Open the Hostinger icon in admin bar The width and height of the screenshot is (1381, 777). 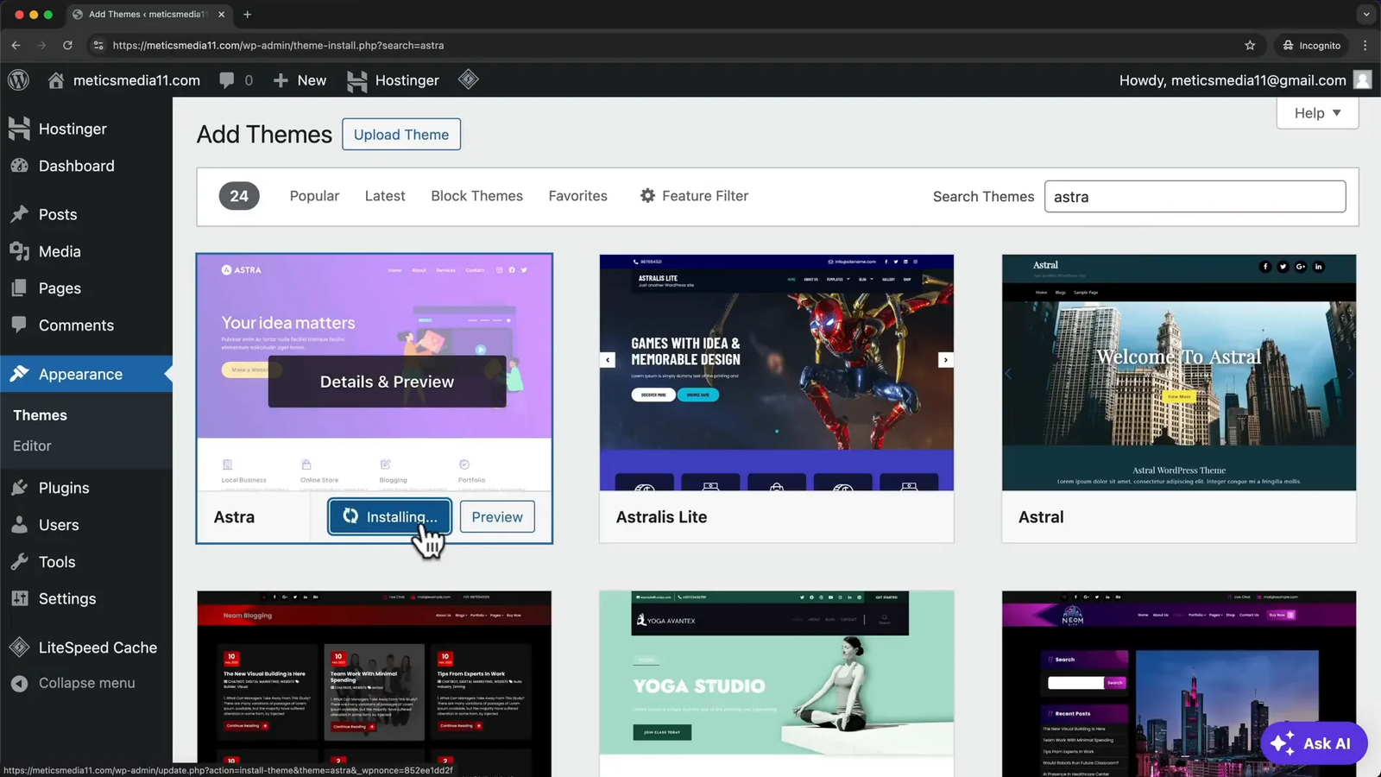tap(356, 80)
